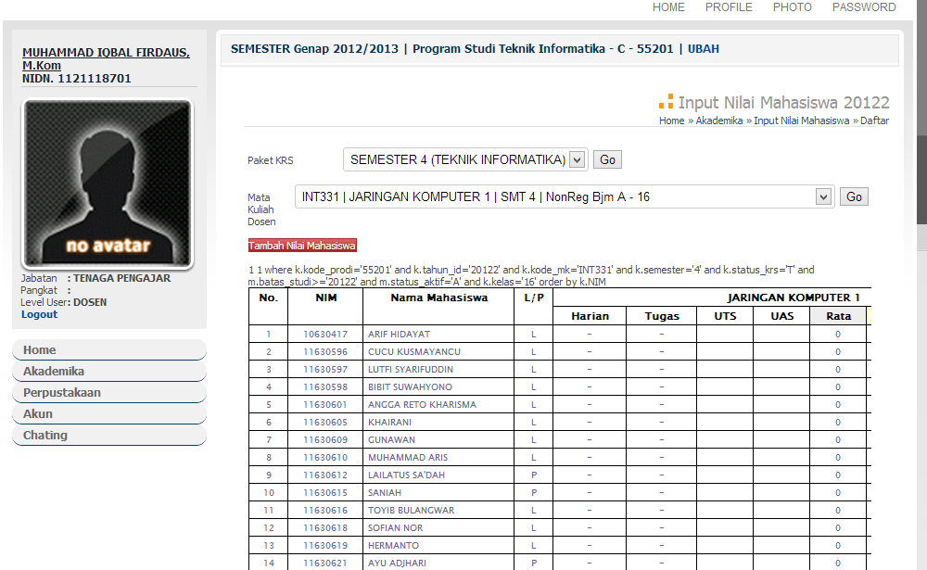Image resolution: width=927 pixels, height=570 pixels.
Task: Click Tambah Nilai Mahasiswa button
Action: pyautogui.click(x=302, y=246)
